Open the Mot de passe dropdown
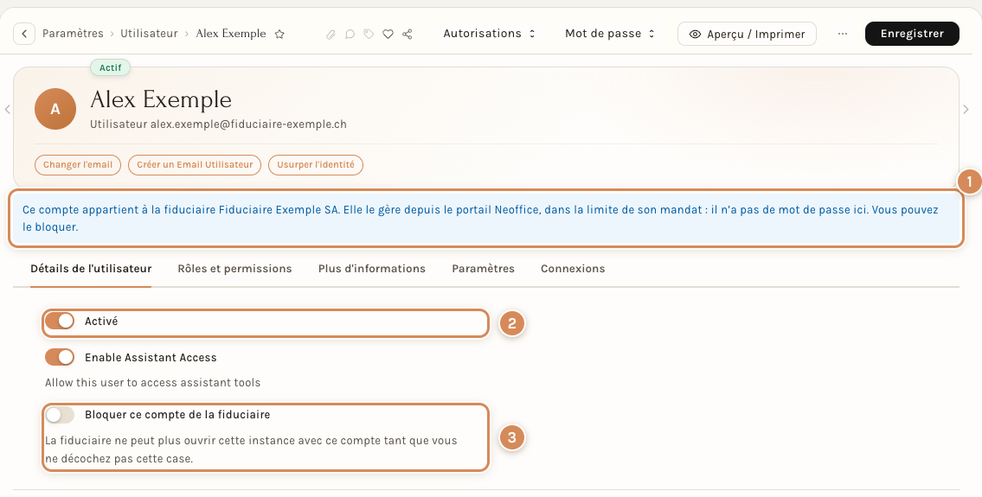This screenshot has height=497, width=982. 609,34
